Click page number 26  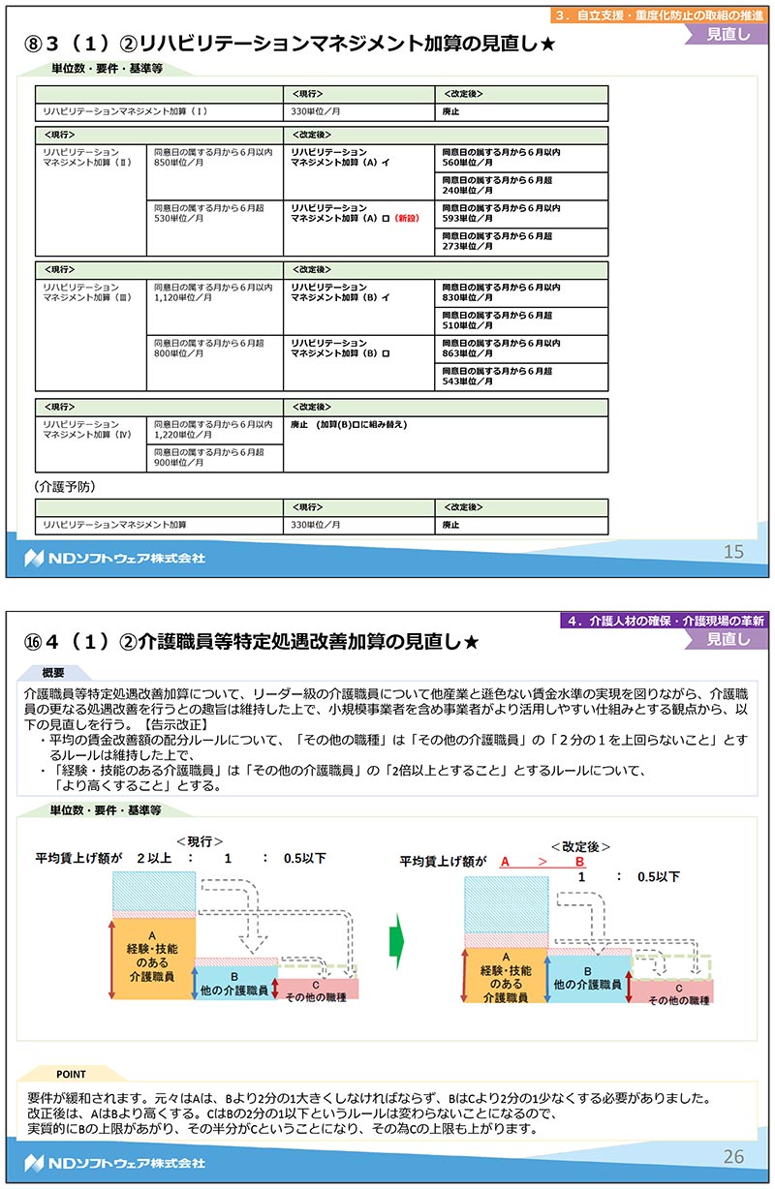tap(734, 1156)
